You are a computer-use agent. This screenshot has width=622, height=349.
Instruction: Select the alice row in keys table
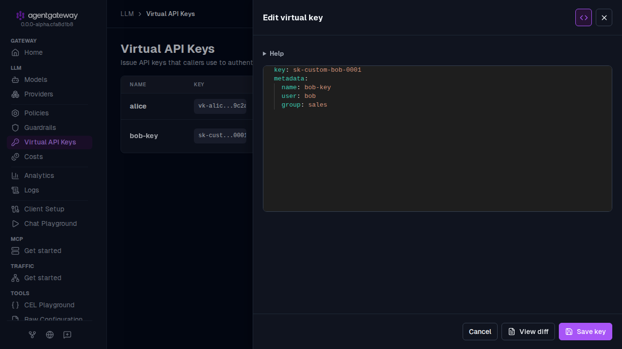(187, 106)
